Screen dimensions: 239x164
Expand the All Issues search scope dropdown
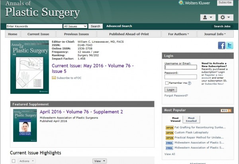[x=75, y=26]
